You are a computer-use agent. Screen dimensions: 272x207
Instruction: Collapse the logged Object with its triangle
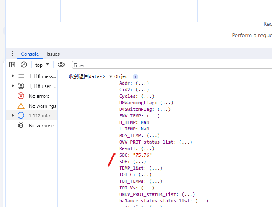click(111, 76)
